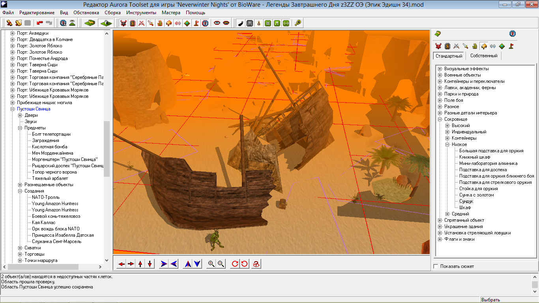
Task: Click the red lips icon in the toolbar
Action: coord(226,23)
